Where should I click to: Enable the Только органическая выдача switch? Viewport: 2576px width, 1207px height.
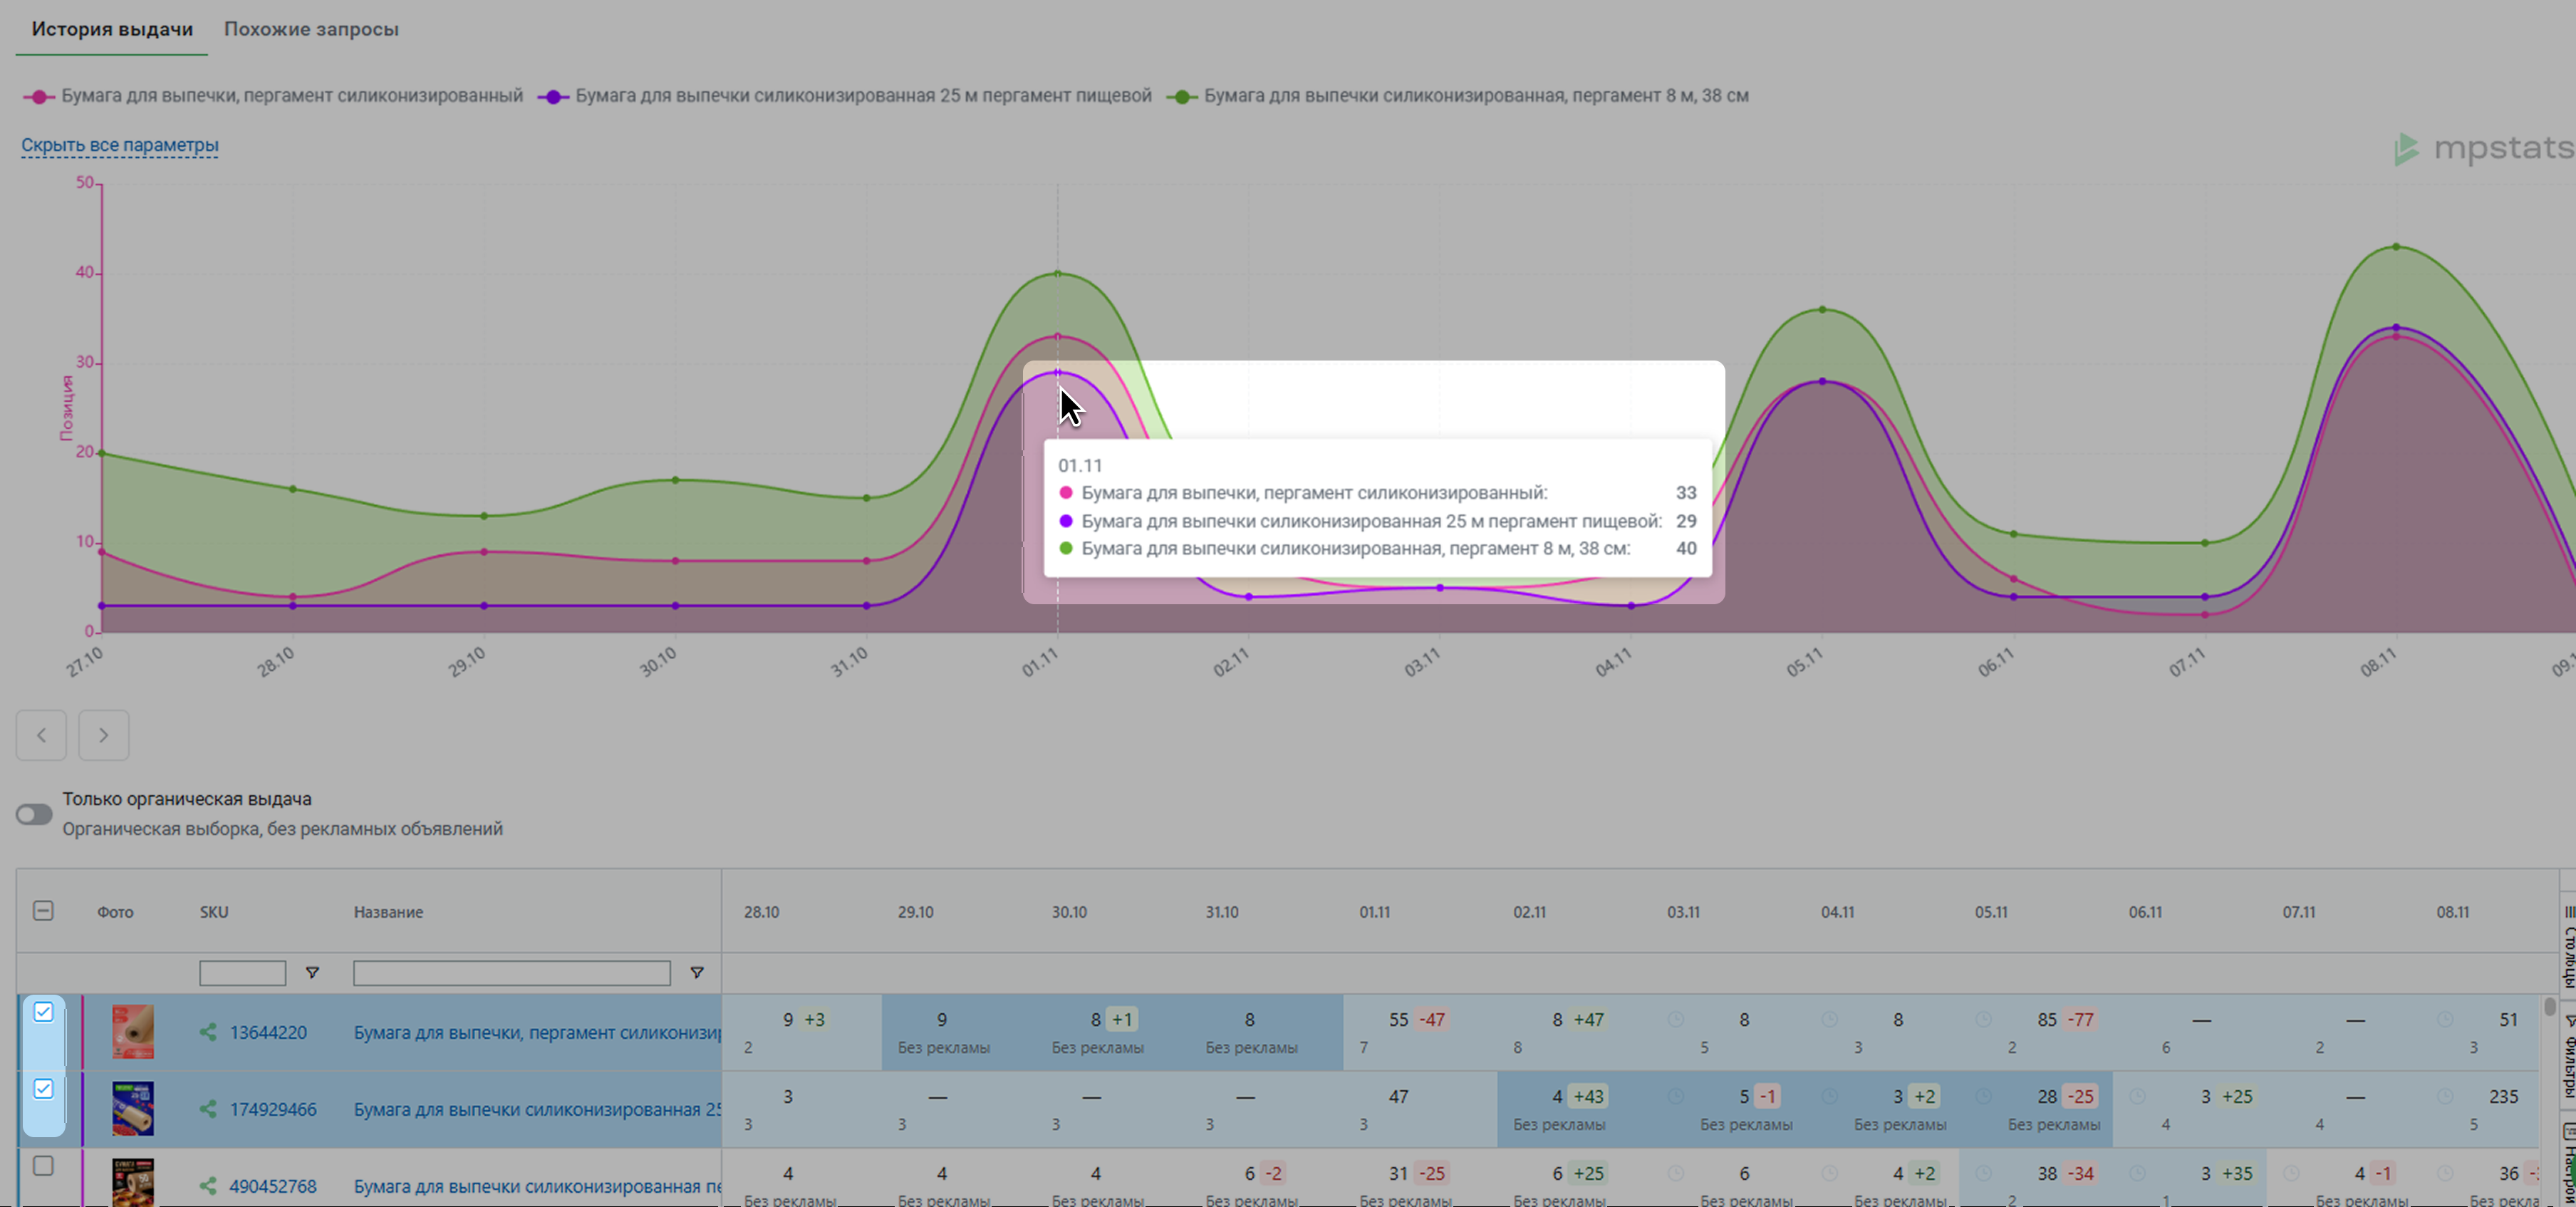click(34, 814)
